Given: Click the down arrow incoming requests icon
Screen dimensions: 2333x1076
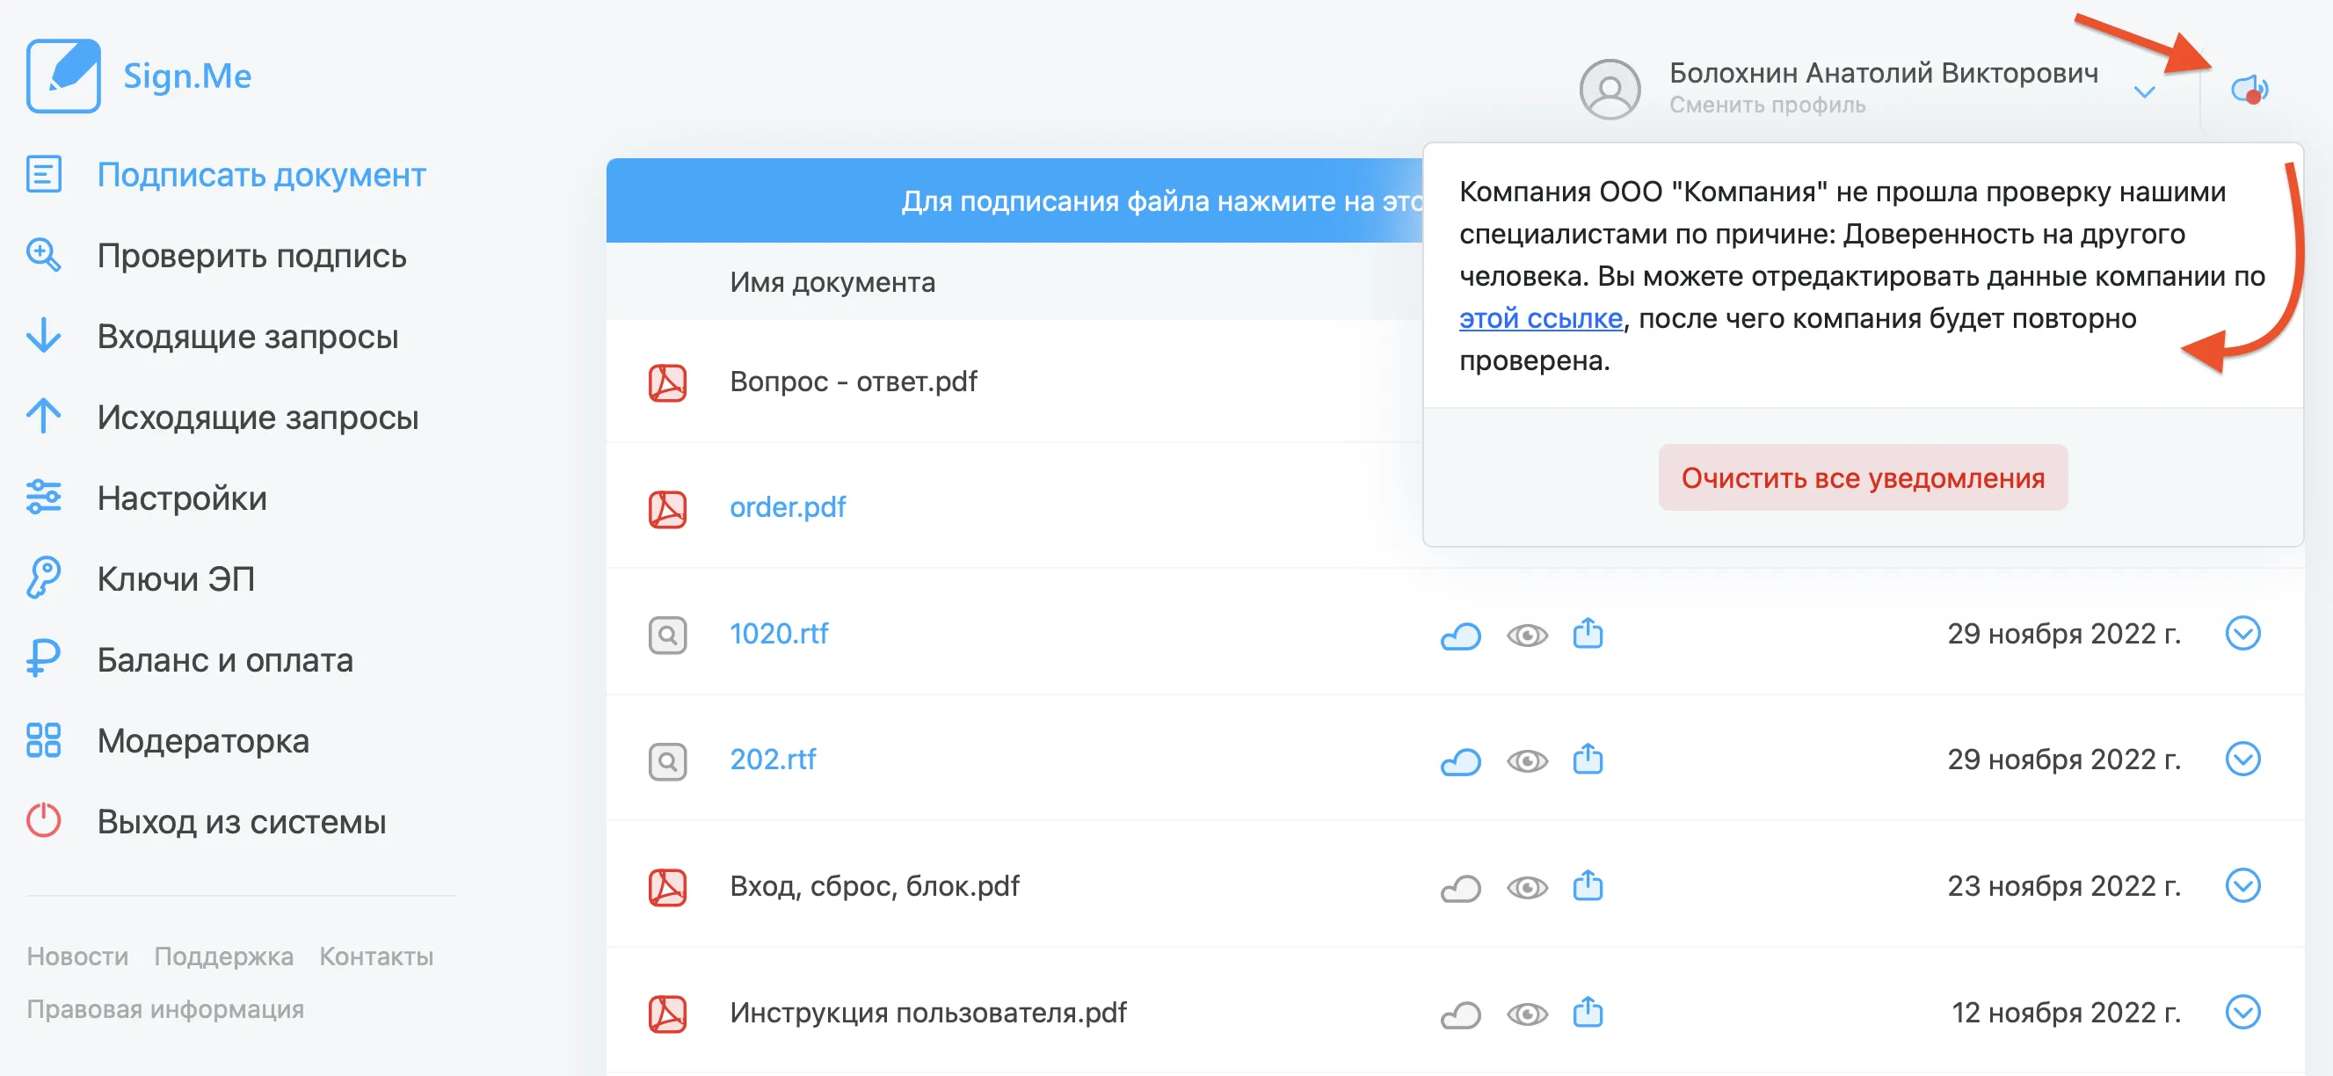Looking at the screenshot, I should pos(43,336).
